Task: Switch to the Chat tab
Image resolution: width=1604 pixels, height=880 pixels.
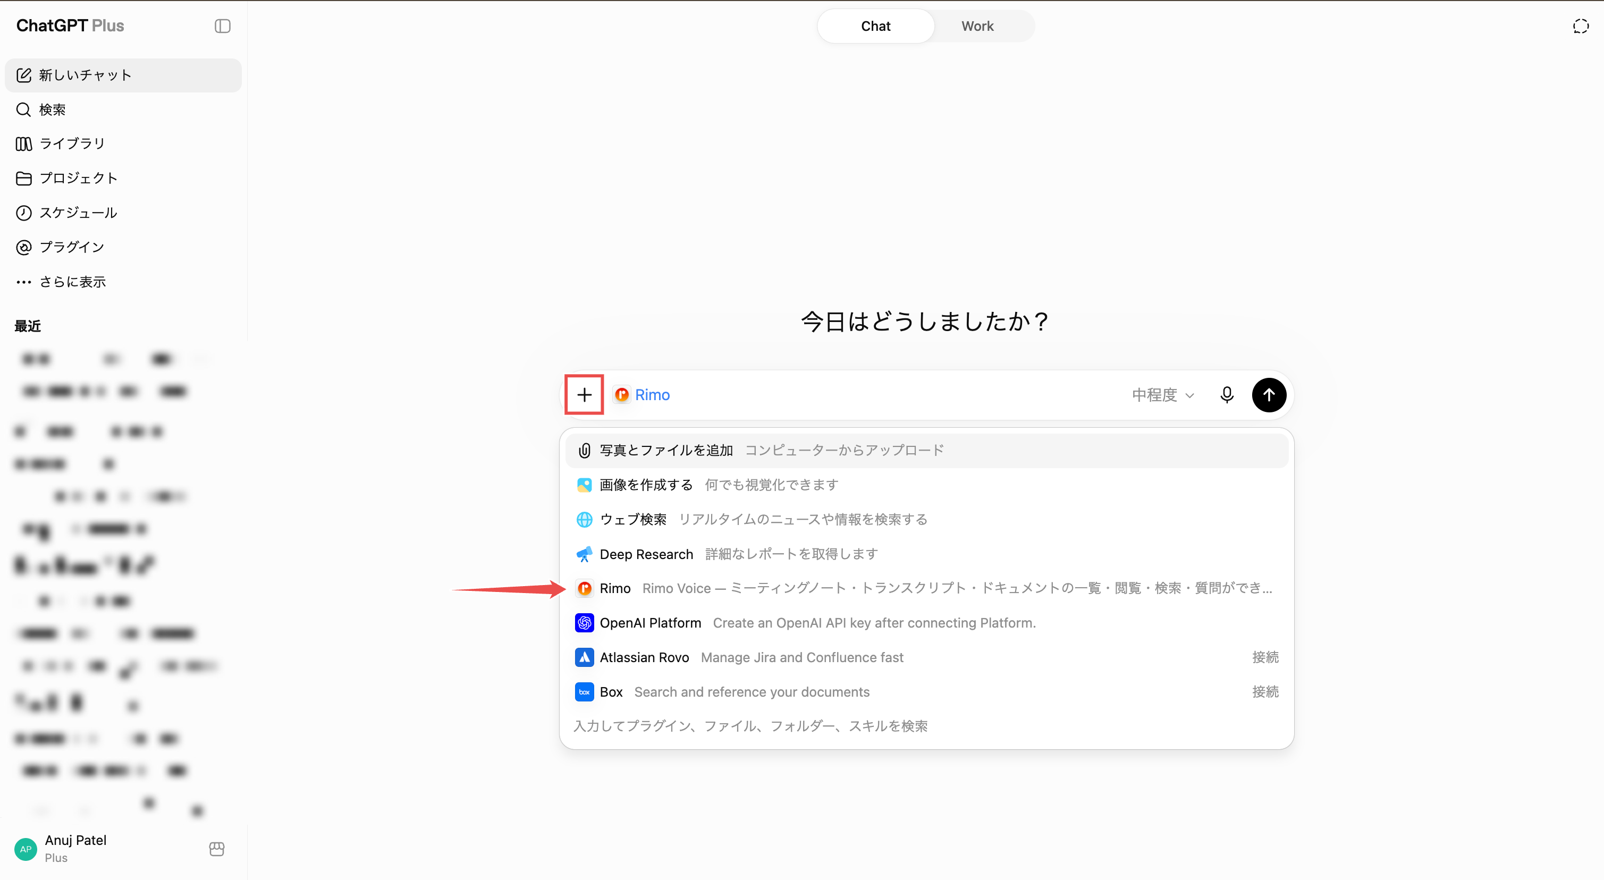Action: tap(875, 26)
